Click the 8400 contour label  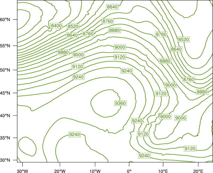(x=56, y=26)
